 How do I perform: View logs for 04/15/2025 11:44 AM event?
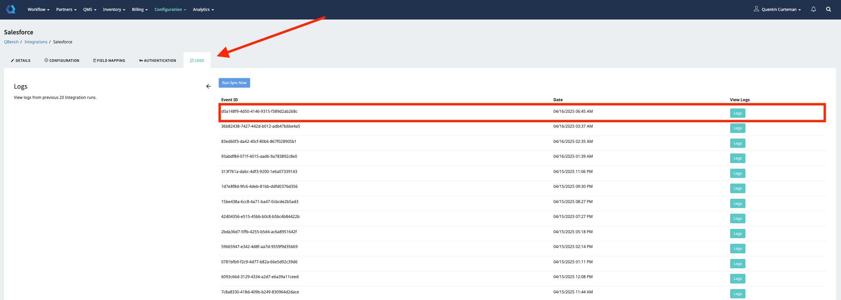[737, 294]
